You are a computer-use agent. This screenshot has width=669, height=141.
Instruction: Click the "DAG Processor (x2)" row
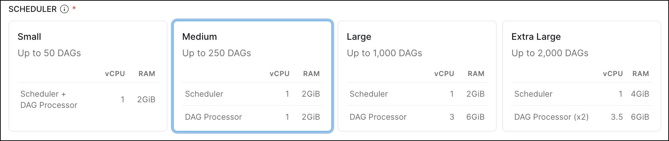pos(551,117)
